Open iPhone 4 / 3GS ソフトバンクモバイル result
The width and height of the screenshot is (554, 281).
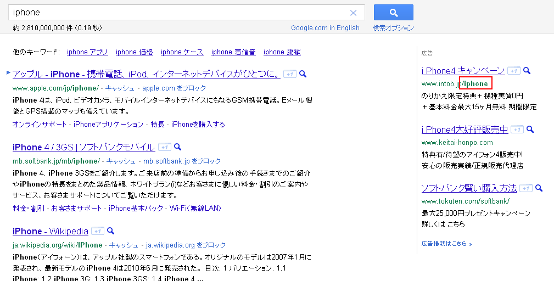point(84,147)
